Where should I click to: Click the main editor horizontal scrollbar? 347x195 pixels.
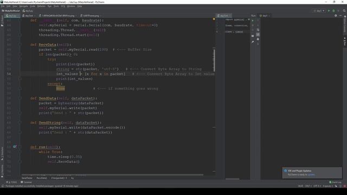point(112,175)
